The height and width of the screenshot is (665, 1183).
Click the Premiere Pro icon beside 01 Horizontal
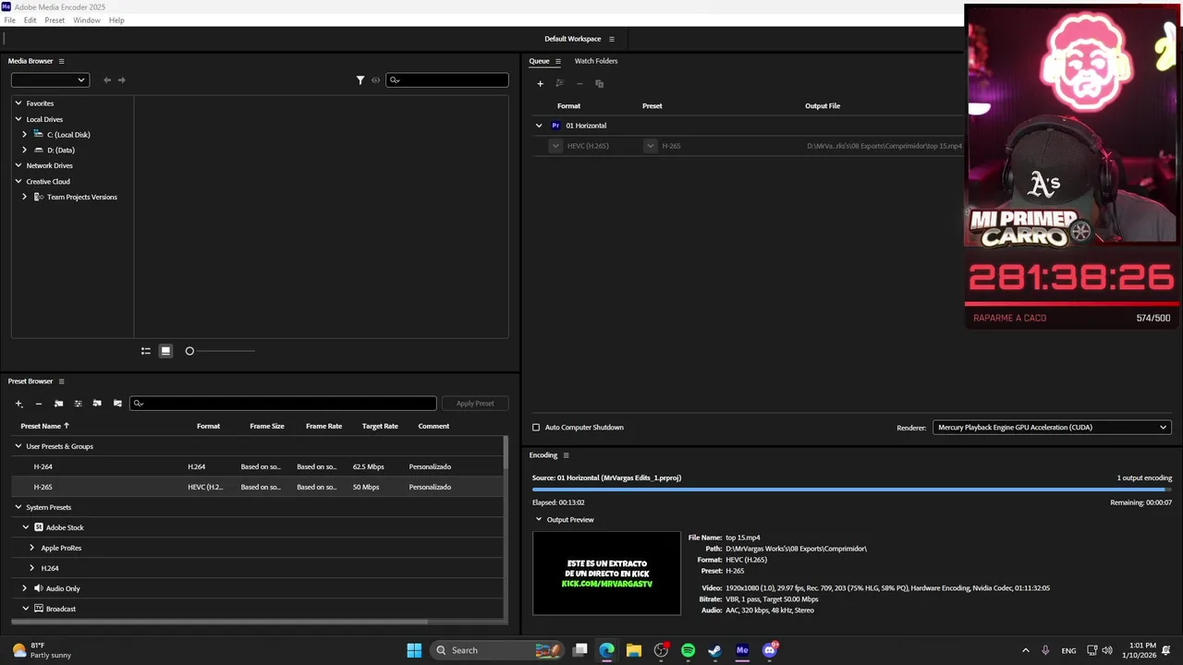[555, 126]
